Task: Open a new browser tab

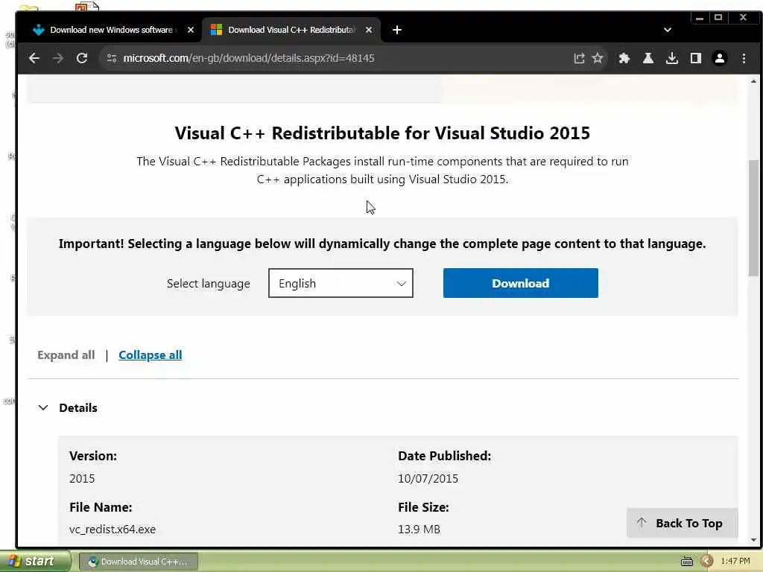Action: [x=396, y=30]
